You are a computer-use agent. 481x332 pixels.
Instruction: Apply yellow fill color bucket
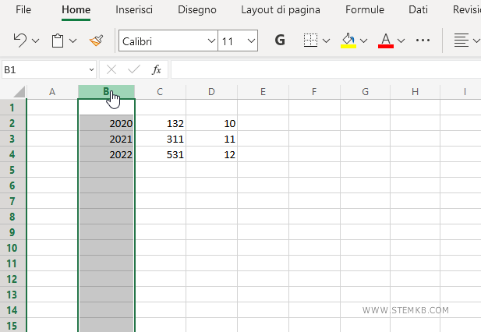(x=348, y=41)
